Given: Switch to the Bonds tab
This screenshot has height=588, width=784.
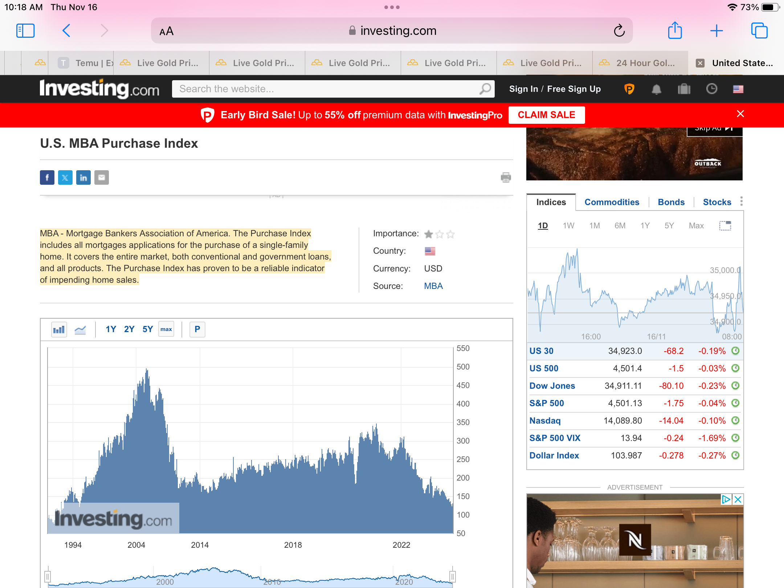Looking at the screenshot, I should click(x=671, y=202).
